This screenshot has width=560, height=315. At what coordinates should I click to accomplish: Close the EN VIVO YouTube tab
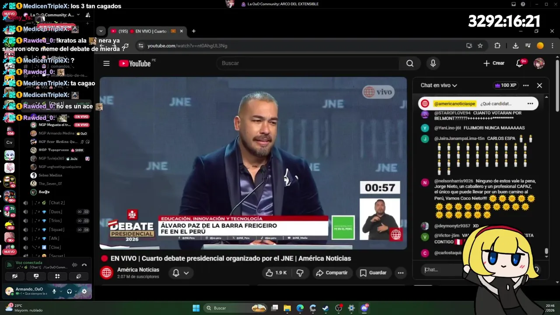181,31
